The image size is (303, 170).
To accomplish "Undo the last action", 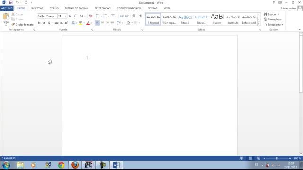I will coord(17,2).
